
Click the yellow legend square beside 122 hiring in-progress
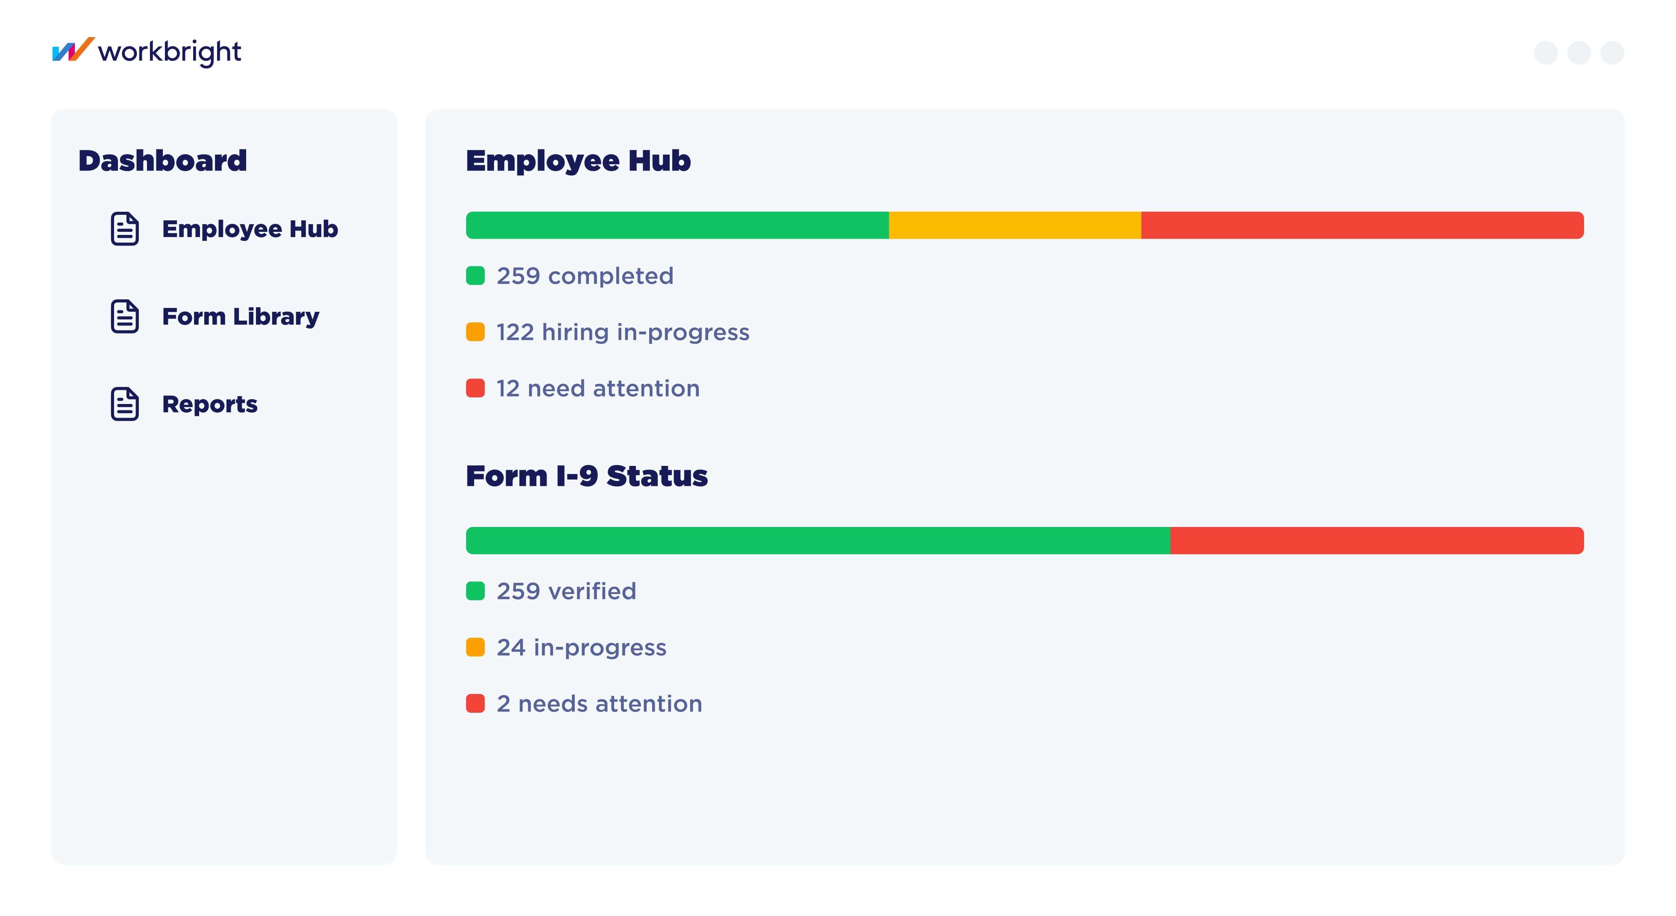coord(476,331)
